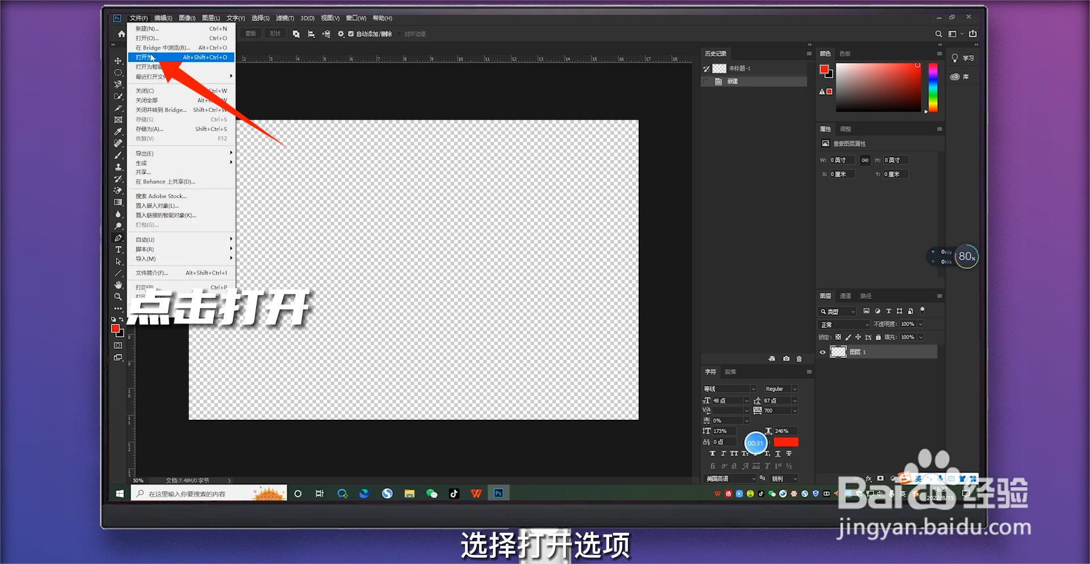The width and height of the screenshot is (1090, 564).
Task: Toggle strikethrough in Character panel
Action: pyautogui.click(x=789, y=453)
